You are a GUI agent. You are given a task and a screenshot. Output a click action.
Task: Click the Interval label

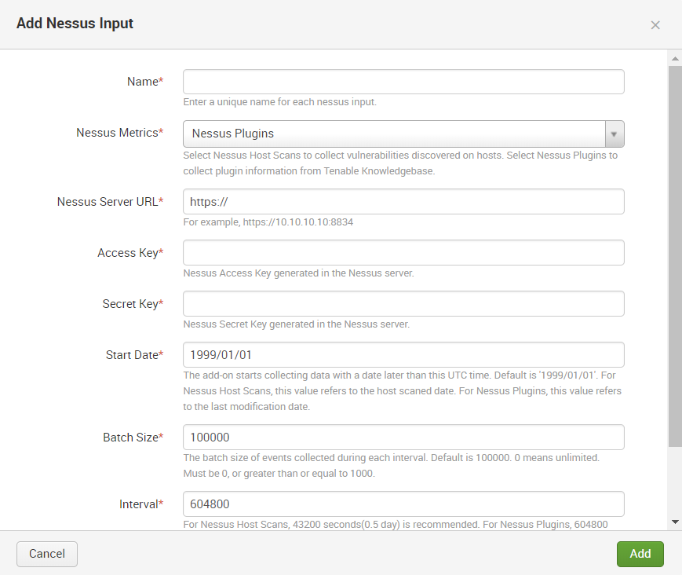(141, 504)
